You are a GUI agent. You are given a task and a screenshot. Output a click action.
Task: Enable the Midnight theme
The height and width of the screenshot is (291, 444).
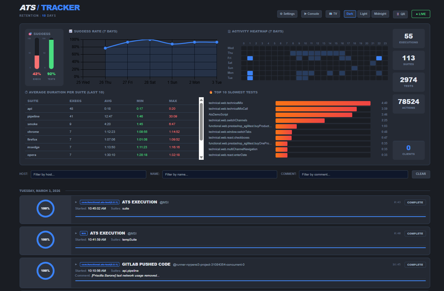(380, 14)
